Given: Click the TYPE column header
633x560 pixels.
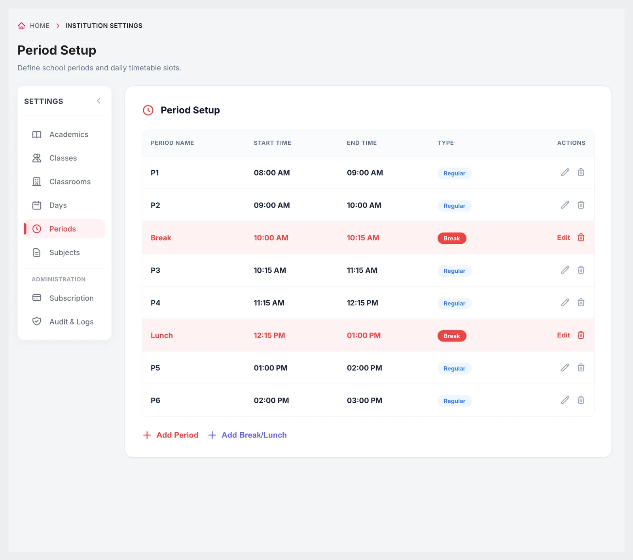Looking at the screenshot, I should click(x=445, y=143).
